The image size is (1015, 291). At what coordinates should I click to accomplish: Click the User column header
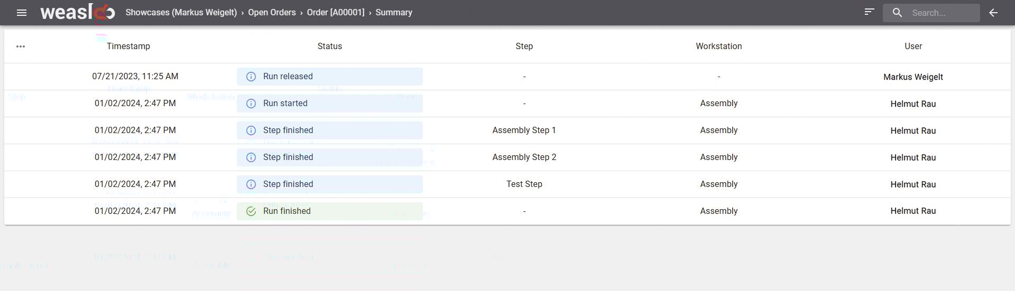click(x=913, y=46)
